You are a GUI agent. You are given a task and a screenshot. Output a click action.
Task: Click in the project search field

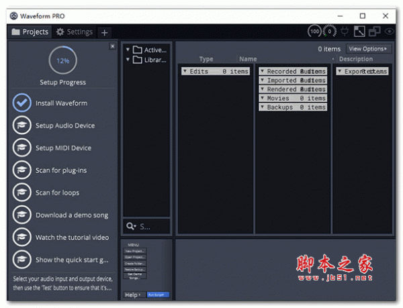pos(146,226)
